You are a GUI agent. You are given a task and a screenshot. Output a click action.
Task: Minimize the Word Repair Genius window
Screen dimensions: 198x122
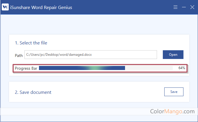(x=184, y=7)
